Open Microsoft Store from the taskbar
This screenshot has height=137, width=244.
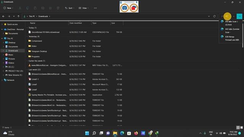pyautogui.click(x=129, y=133)
